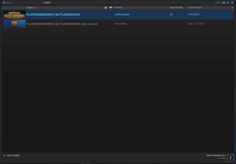Viewport: 236px width, 164px height.
Task: Sort list by LAST PLAYED column
Action: 195,7
